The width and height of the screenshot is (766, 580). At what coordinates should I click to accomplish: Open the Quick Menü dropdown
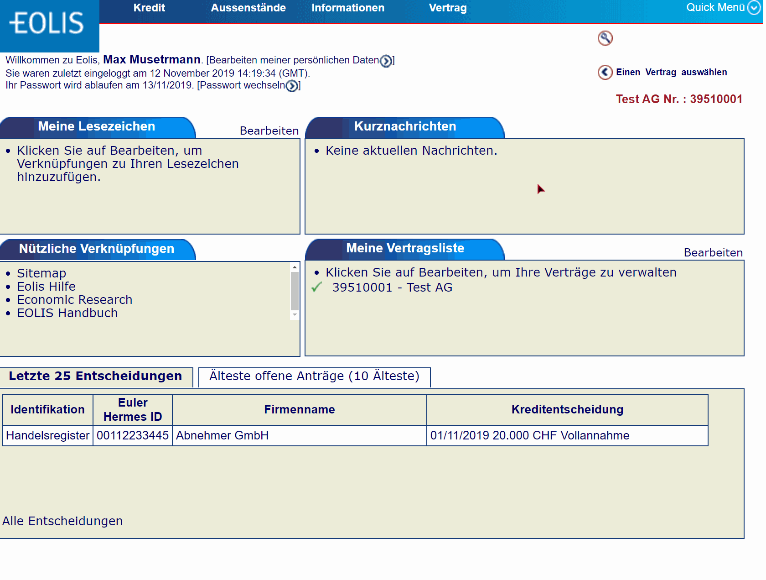[x=715, y=8]
